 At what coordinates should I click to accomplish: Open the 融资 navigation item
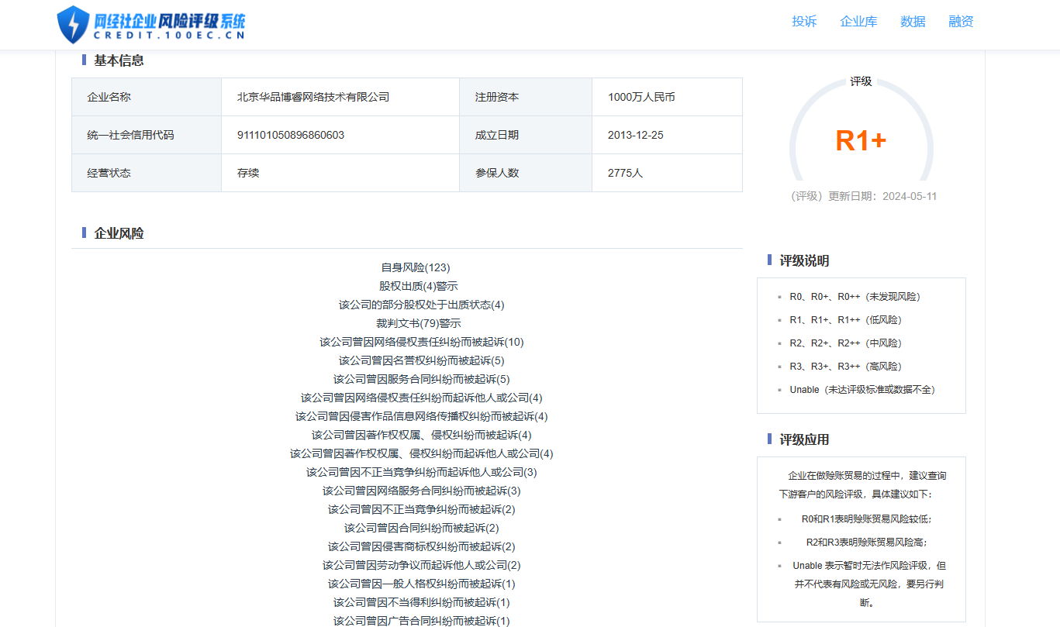click(961, 22)
